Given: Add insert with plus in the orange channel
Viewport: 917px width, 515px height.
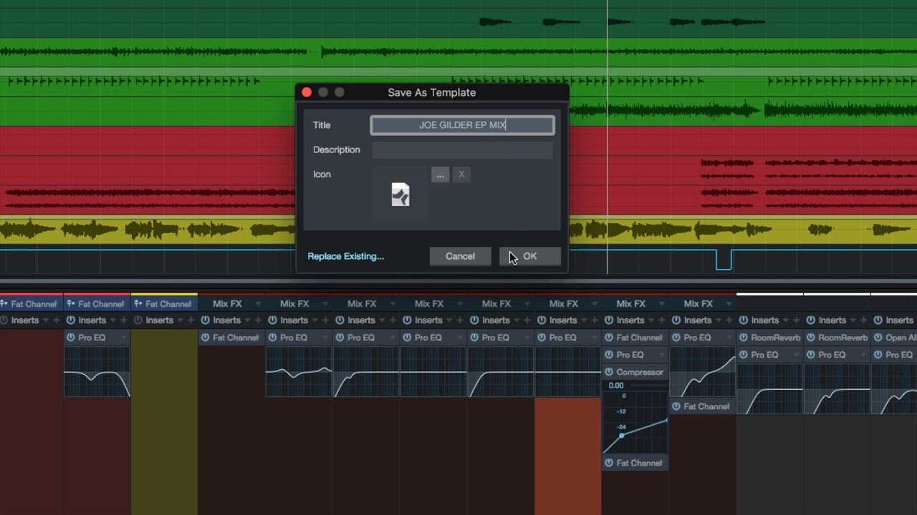Looking at the screenshot, I should click(594, 320).
